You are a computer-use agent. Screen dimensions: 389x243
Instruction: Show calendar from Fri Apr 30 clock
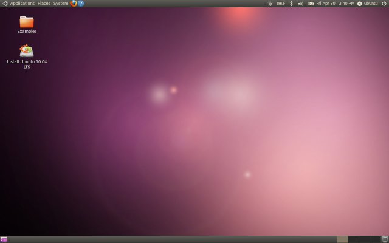tap(335, 4)
